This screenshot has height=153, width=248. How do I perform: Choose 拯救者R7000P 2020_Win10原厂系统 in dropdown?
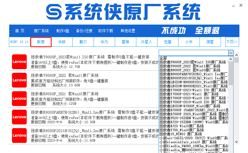tap(194, 114)
